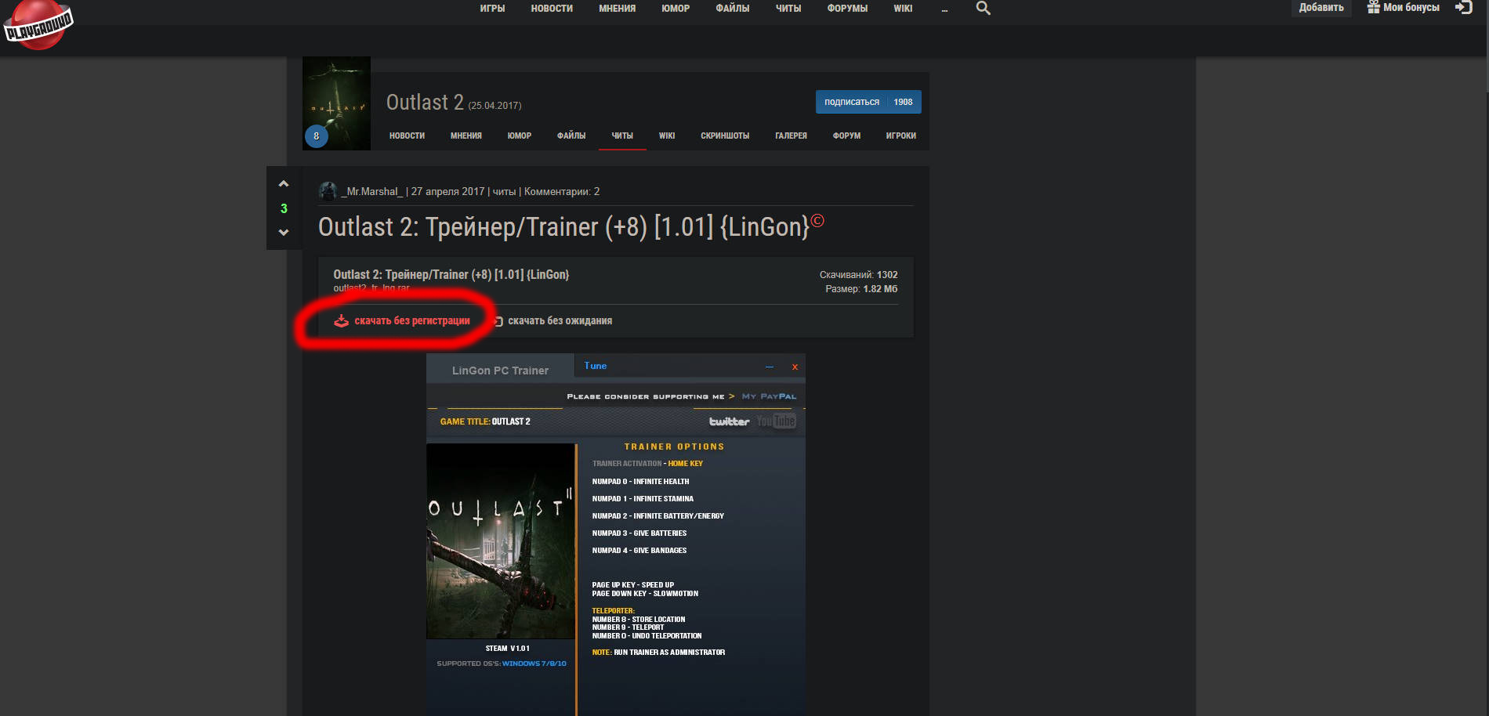Click the more menu dots in top nav
The width and height of the screenshot is (1489, 716).
coord(944,9)
